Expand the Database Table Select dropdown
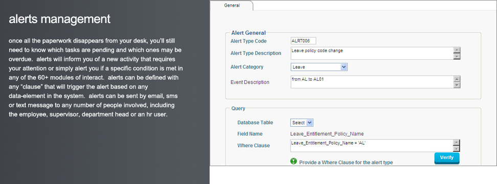 [302, 123]
